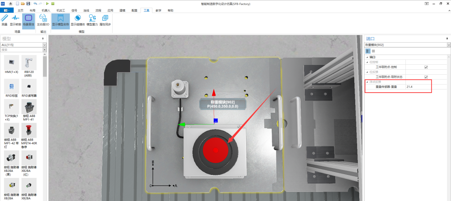The height and width of the screenshot is (201, 451).
Task: Collapse the 浮点反馈 section
Action: point(367,82)
